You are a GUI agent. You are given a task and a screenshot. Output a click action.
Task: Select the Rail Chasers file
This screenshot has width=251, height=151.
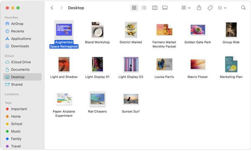pos(97,99)
